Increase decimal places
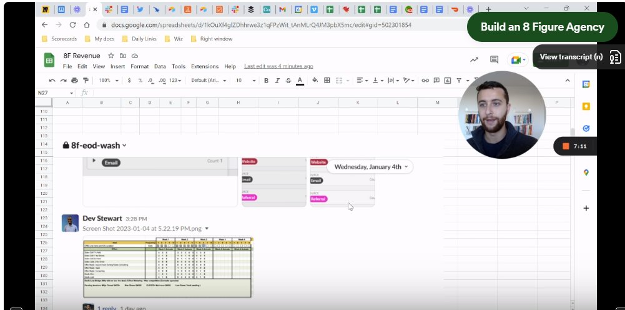This screenshot has height=310, width=625. coord(162,81)
